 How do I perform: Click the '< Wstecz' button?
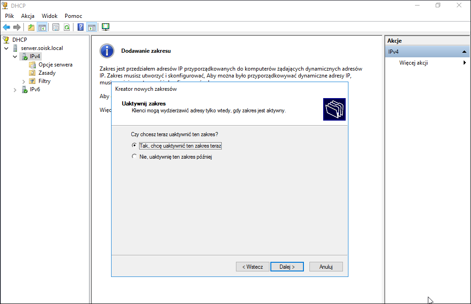252,267
